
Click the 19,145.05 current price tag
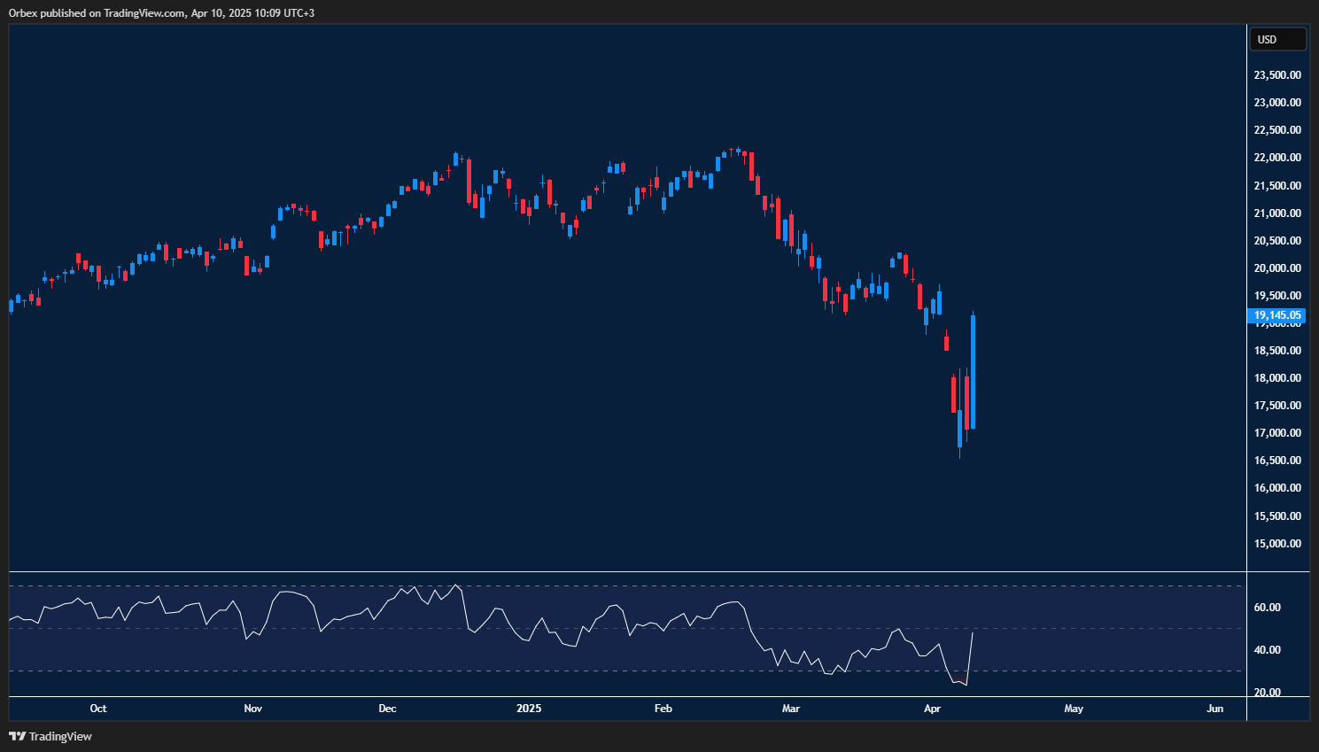point(1276,315)
